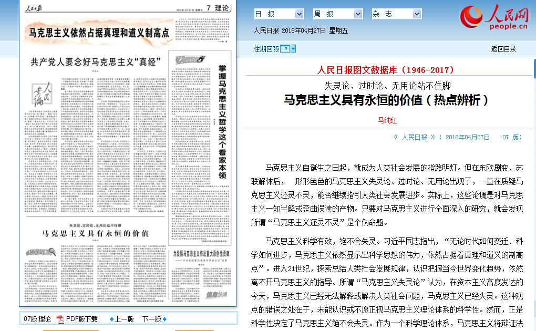Click the 人民要论 column logo on the page image
Image resolution: width=536 pixels, height=331 pixels.
[42, 92]
